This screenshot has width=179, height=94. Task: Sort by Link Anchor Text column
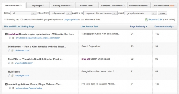(x=89, y=26)
